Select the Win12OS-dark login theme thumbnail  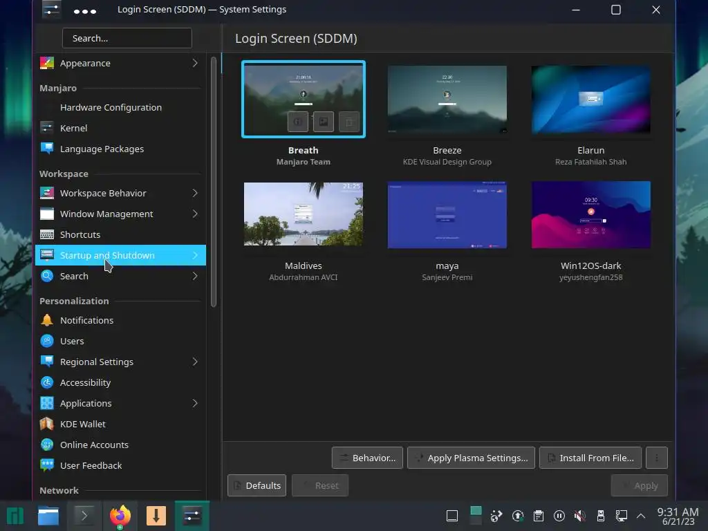click(x=591, y=215)
